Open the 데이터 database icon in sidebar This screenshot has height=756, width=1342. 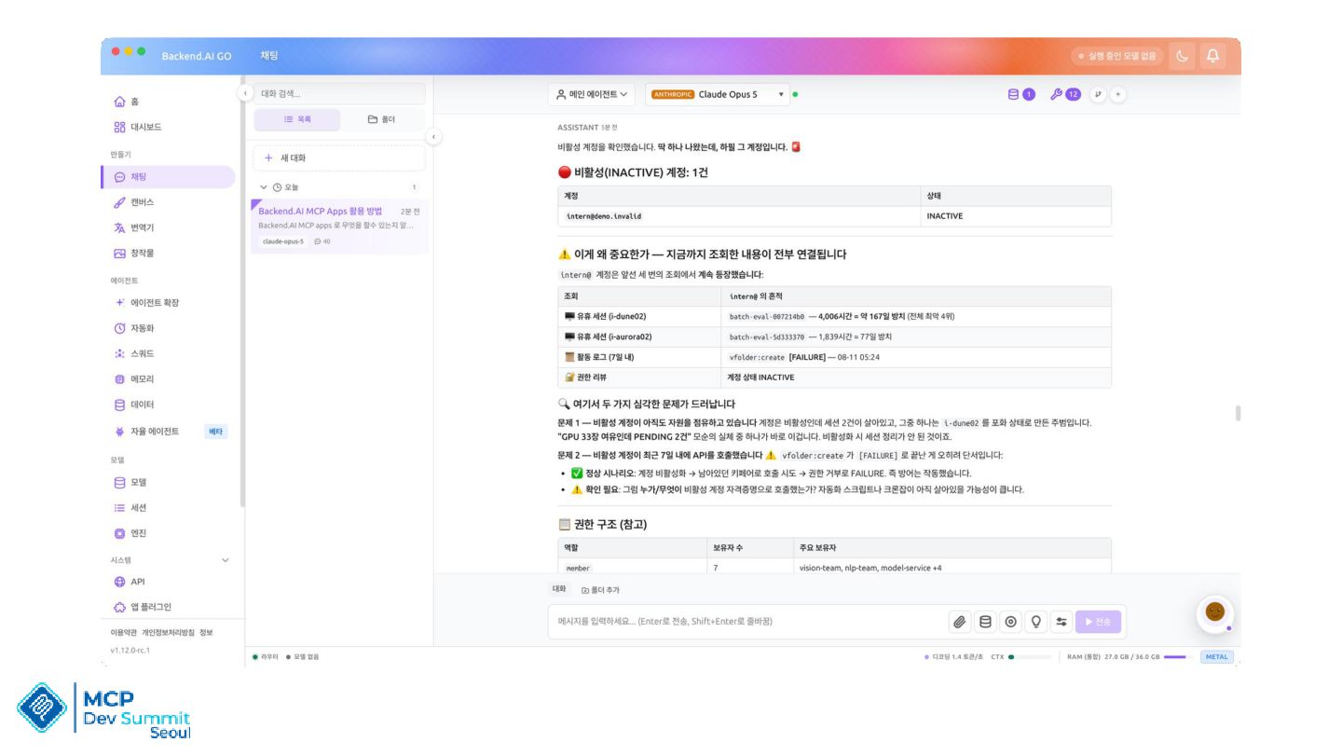point(119,405)
